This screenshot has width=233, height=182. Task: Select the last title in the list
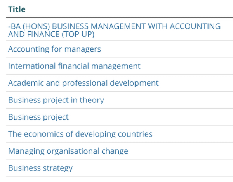(x=40, y=168)
